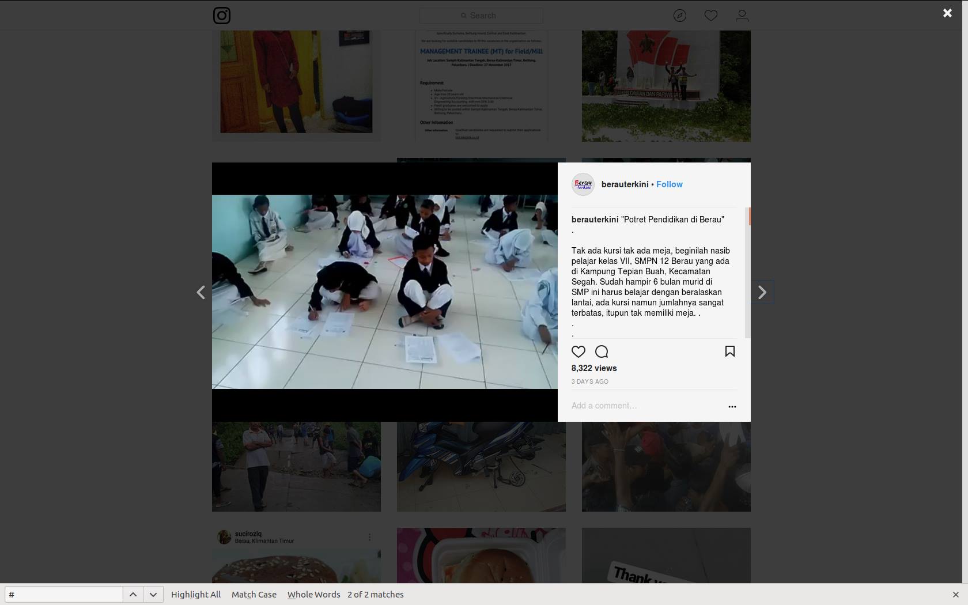This screenshot has width=968, height=605.
Task: Go to the previous post arrow
Action: pyautogui.click(x=201, y=293)
